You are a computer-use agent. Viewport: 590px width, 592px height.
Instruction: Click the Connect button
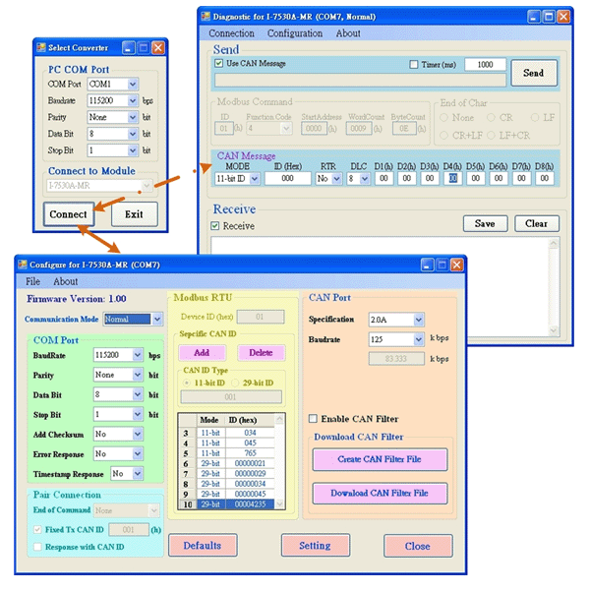[x=68, y=214]
